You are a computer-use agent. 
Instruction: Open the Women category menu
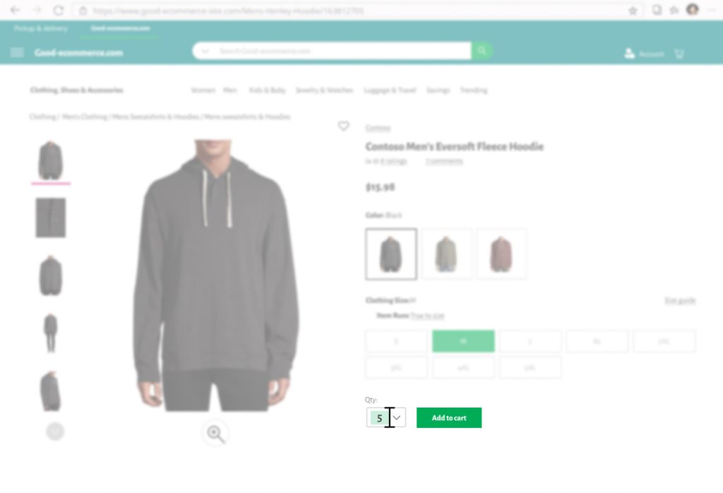coord(203,90)
